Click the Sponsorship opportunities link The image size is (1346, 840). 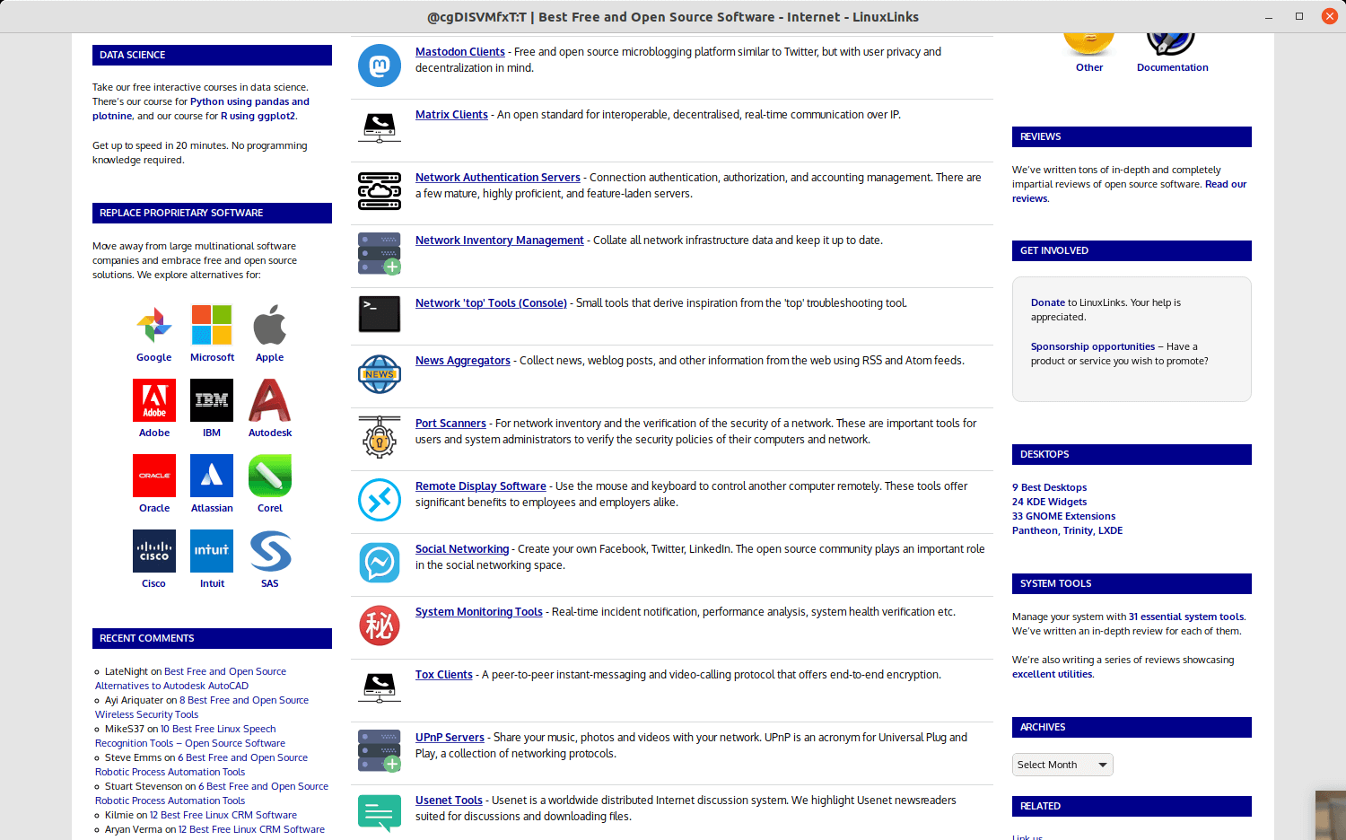pos(1093,347)
